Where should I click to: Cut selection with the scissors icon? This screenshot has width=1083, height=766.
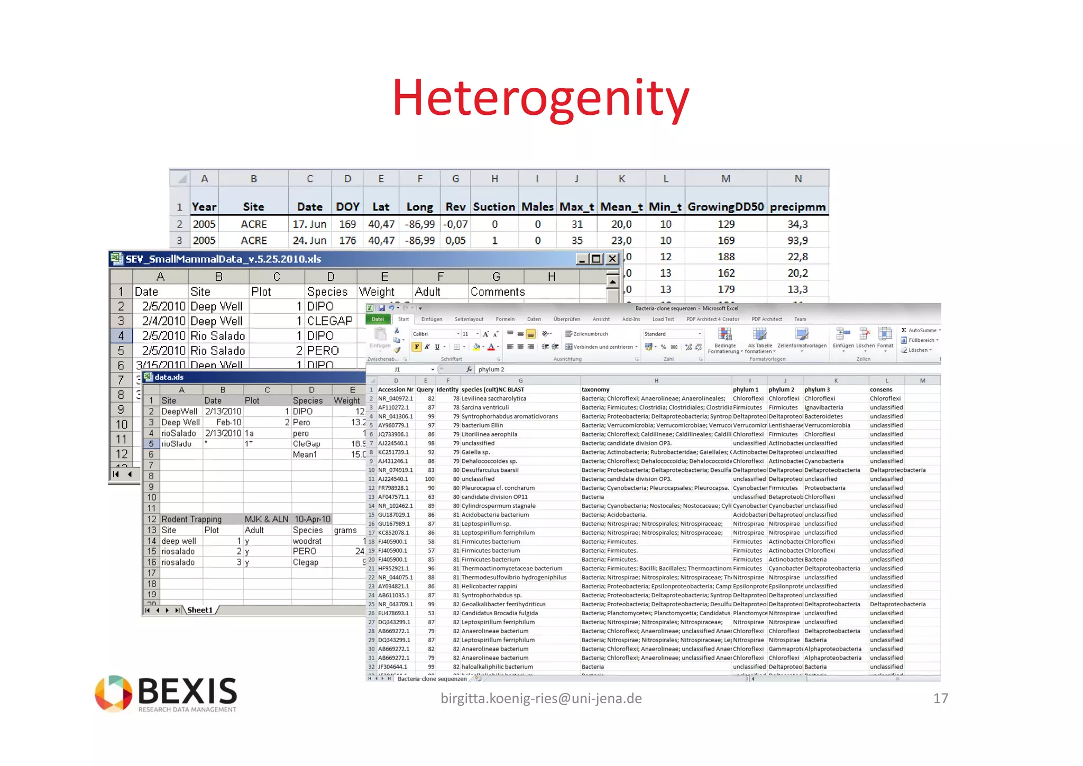pyautogui.click(x=397, y=331)
